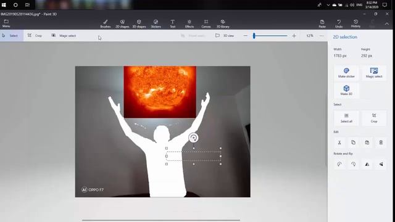Click the Paste icon under Edit
The width and height of the screenshot is (395, 222).
point(367,142)
